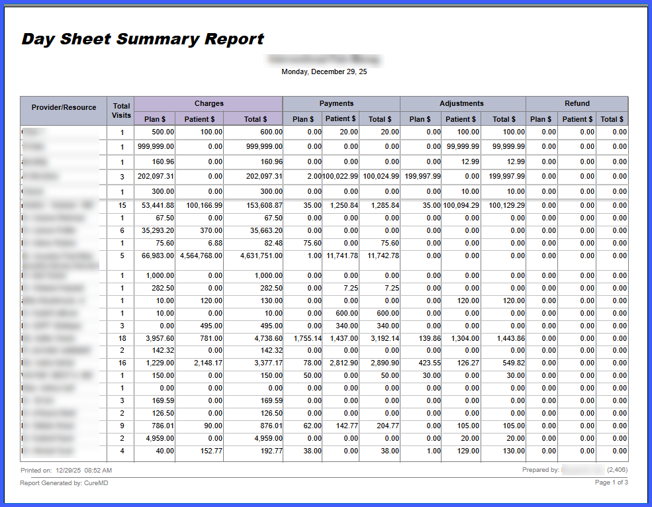Click Payments Total value 100,024.99
The image size is (652, 507).
[381, 176]
